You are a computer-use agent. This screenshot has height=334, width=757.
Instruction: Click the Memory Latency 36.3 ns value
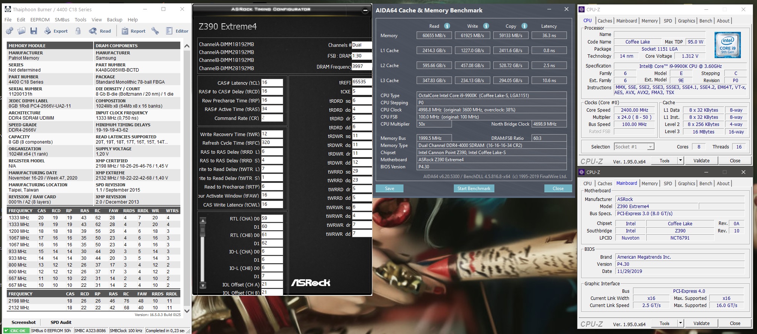(x=549, y=36)
